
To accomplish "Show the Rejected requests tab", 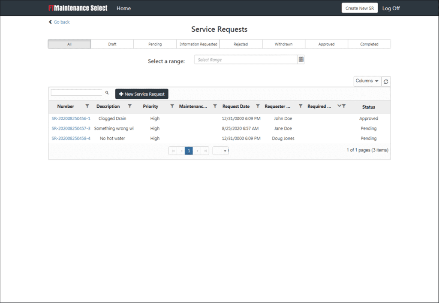I will pyautogui.click(x=241, y=44).
